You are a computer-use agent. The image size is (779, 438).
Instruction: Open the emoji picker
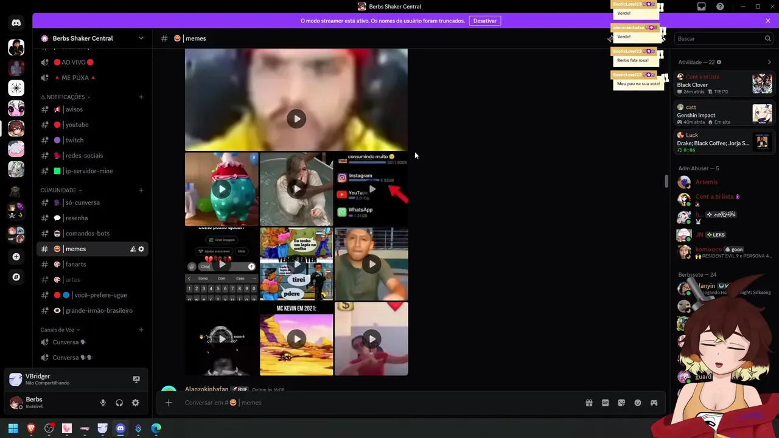(x=638, y=403)
